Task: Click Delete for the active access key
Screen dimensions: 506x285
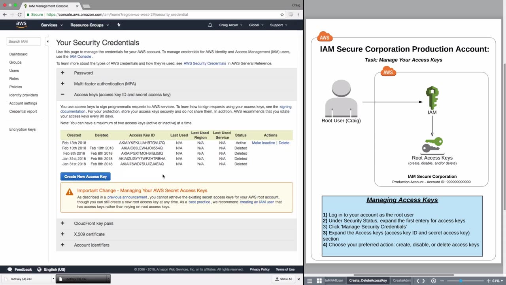Action: tap(284, 143)
